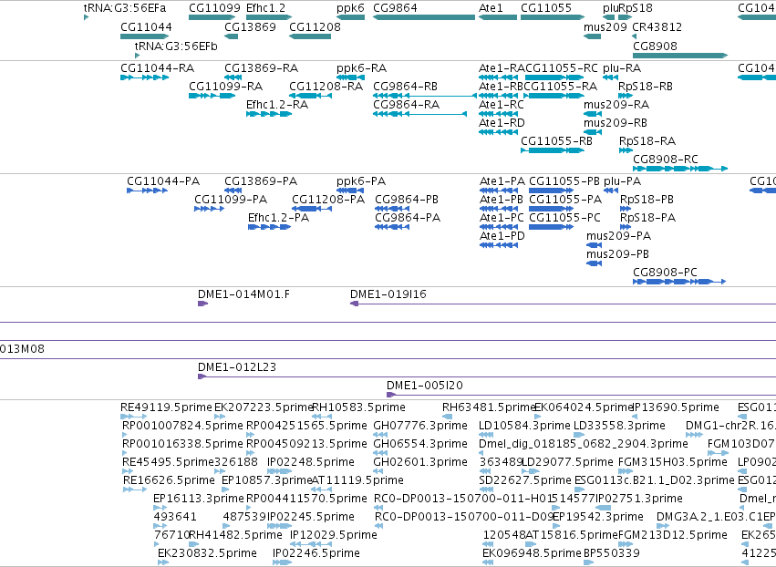Select the EP16113.3prime EST label
The height and width of the screenshot is (567, 776).
[199, 499]
